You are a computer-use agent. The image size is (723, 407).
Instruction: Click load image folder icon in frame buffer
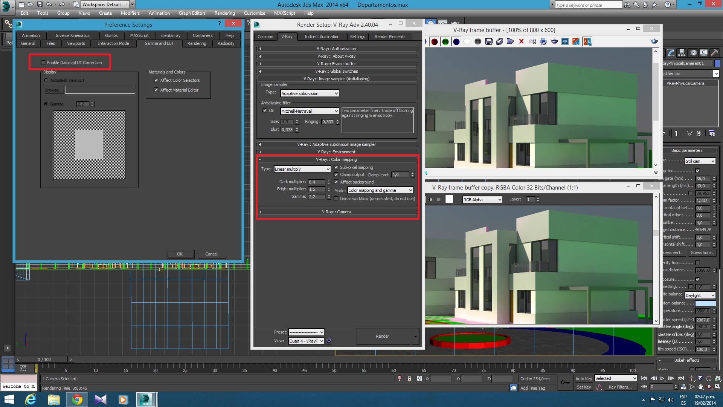point(510,41)
